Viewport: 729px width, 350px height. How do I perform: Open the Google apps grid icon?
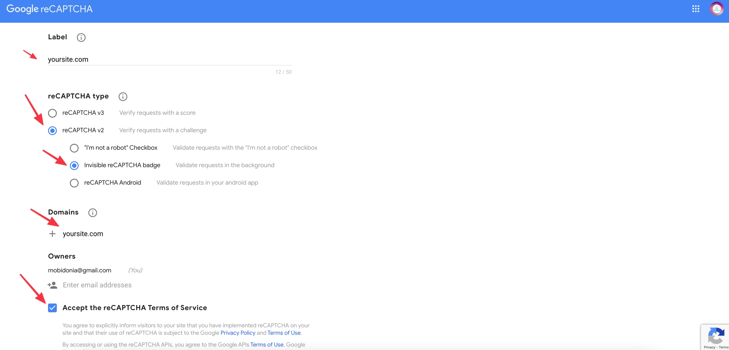(x=695, y=9)
